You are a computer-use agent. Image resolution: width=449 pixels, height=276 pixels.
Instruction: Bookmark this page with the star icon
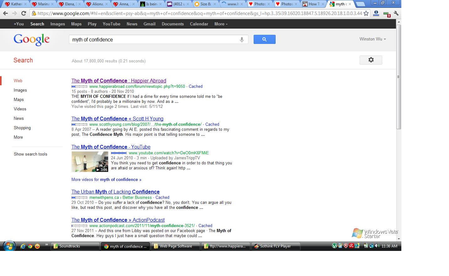coord(366,13)
